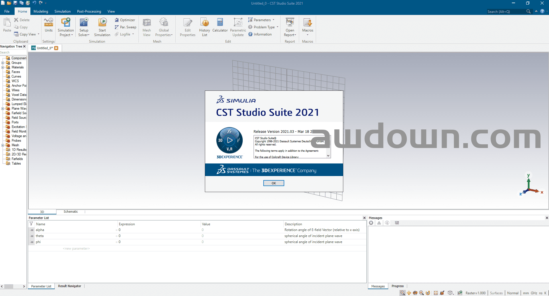Click the Start Simulation icon

[102, 23]
